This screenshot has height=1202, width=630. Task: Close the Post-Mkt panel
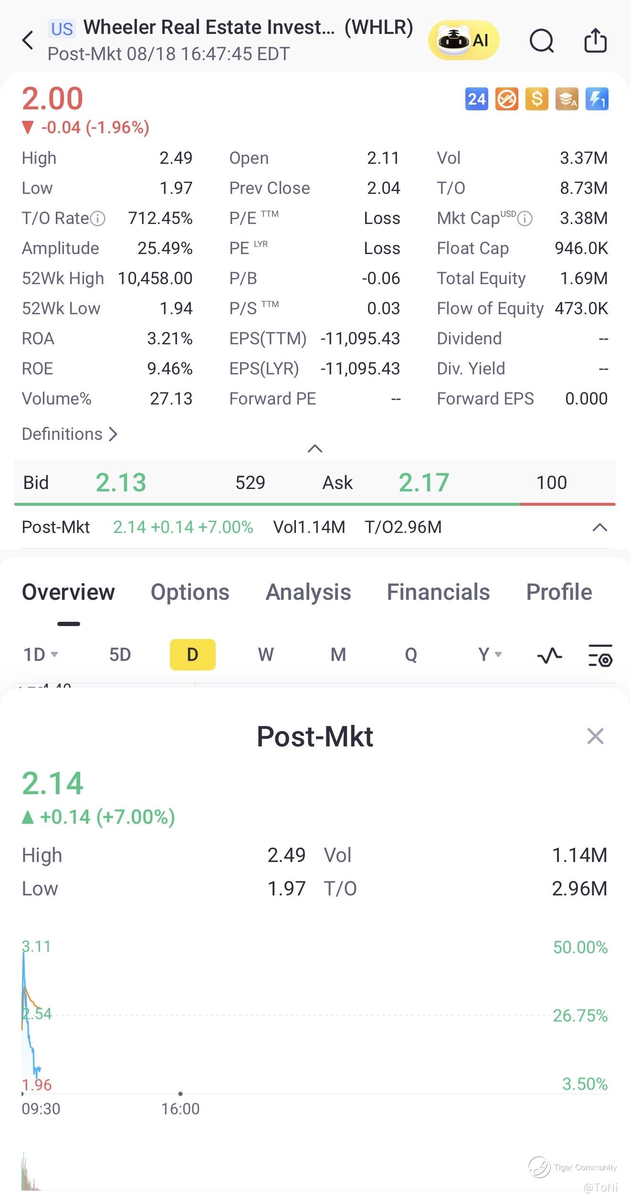[x=595, y=736]
